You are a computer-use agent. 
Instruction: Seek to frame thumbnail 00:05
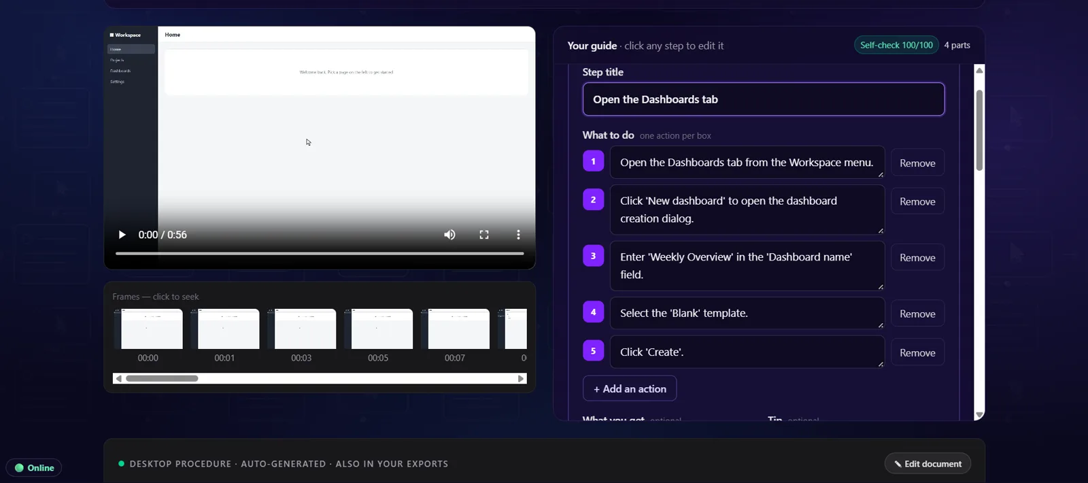(x=379, y=329)
